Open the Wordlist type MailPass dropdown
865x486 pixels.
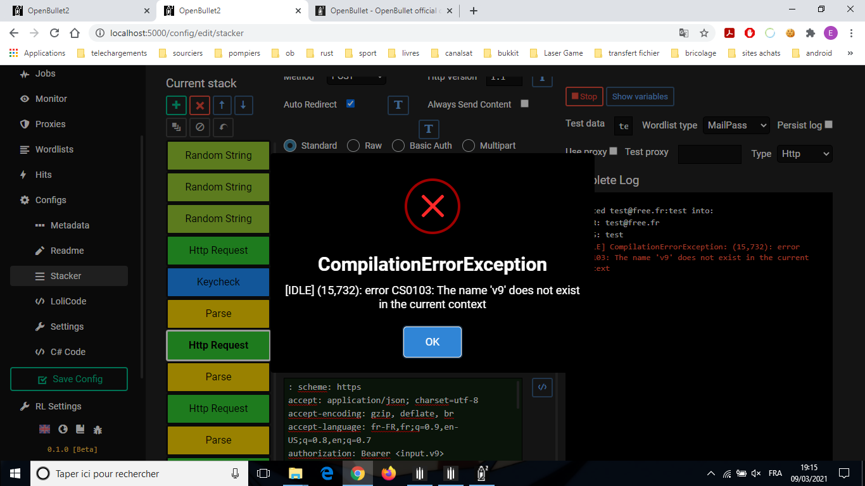pyautogui.click(x=736, y=125)
